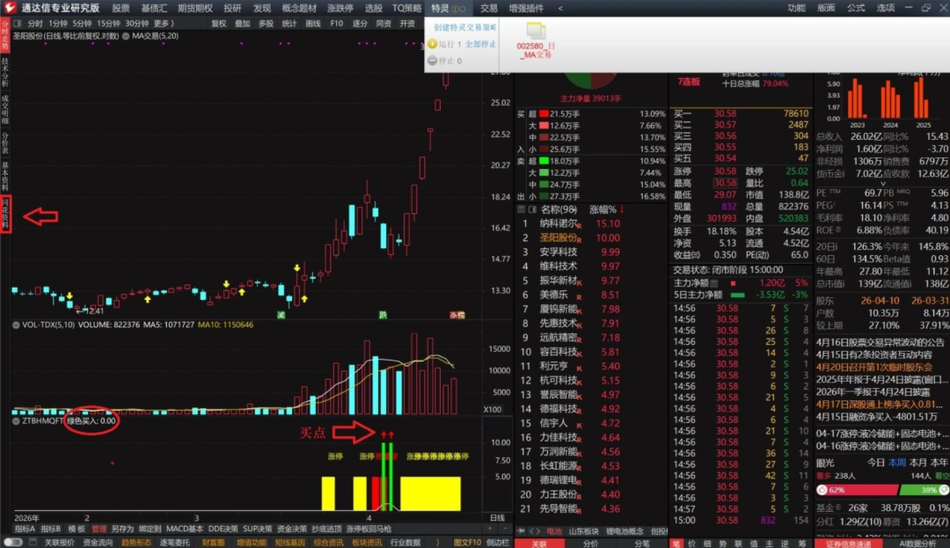Click the collapse arrow after 增强插件

560,8
